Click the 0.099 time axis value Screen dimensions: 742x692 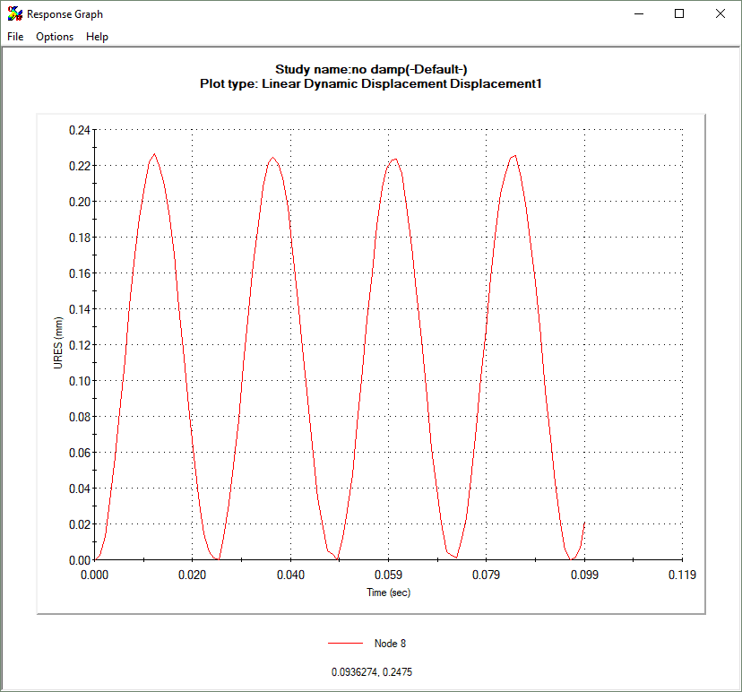tap(584, 575)
